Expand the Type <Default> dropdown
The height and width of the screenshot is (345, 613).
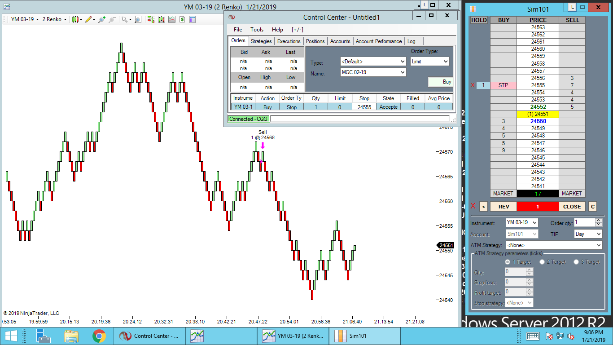[x=373, y=61]
